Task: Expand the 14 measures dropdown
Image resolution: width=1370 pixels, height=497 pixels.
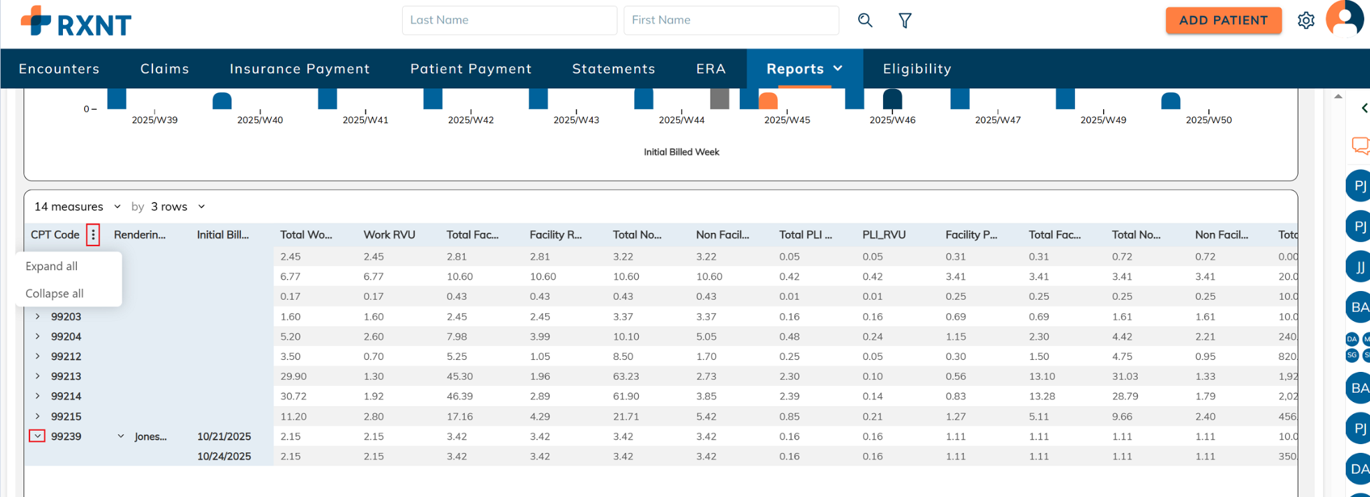Action: tap(78, 207)
